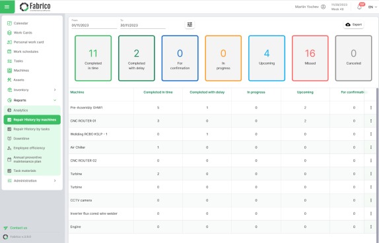379x243 pixels.
Task: Select the Canceled card
Action: [x=353, y=58]
